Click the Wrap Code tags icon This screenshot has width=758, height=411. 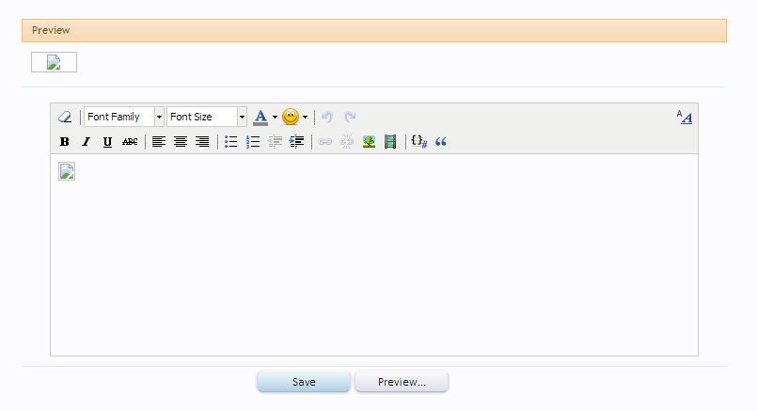click(x=419, y=142)
